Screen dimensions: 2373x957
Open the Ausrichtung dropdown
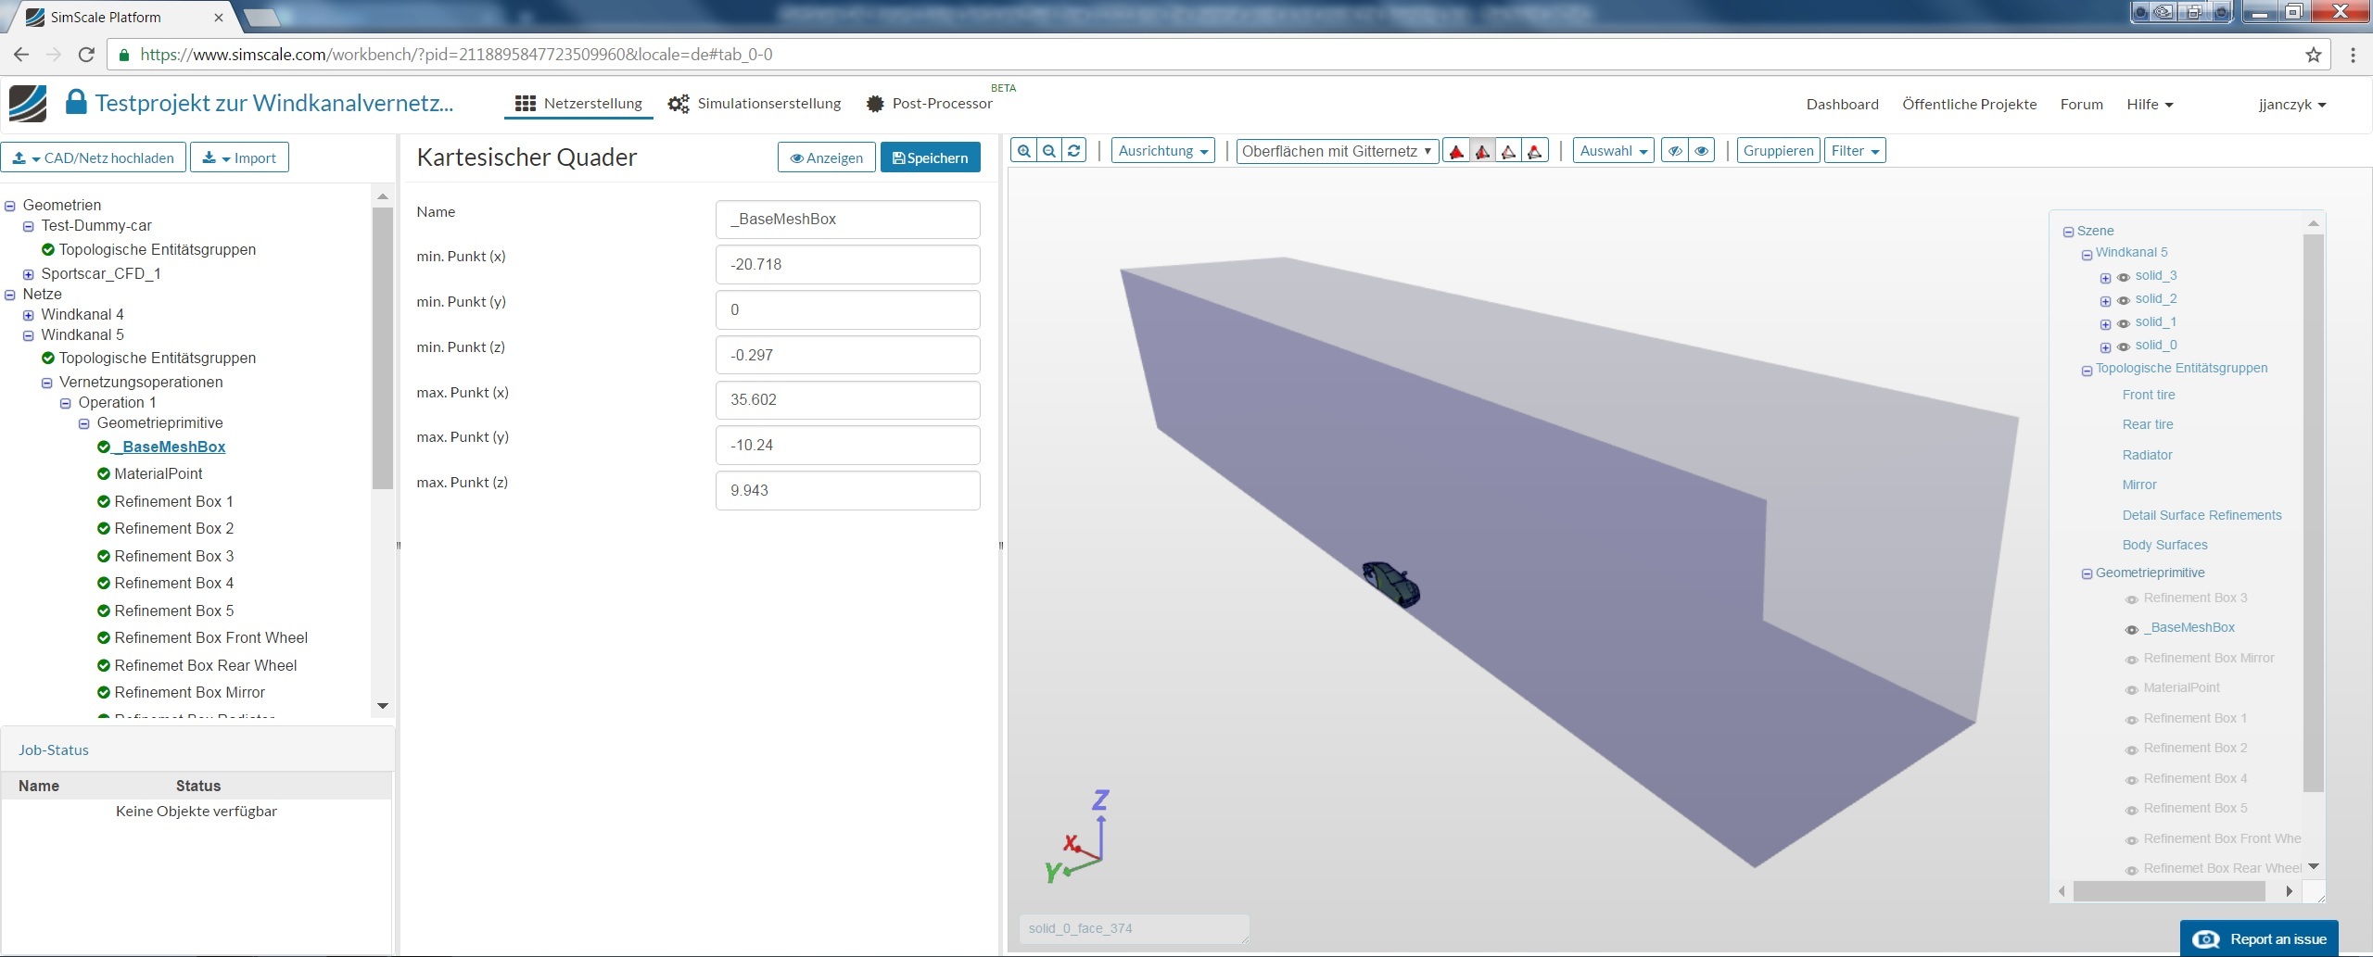[1163, 151]
